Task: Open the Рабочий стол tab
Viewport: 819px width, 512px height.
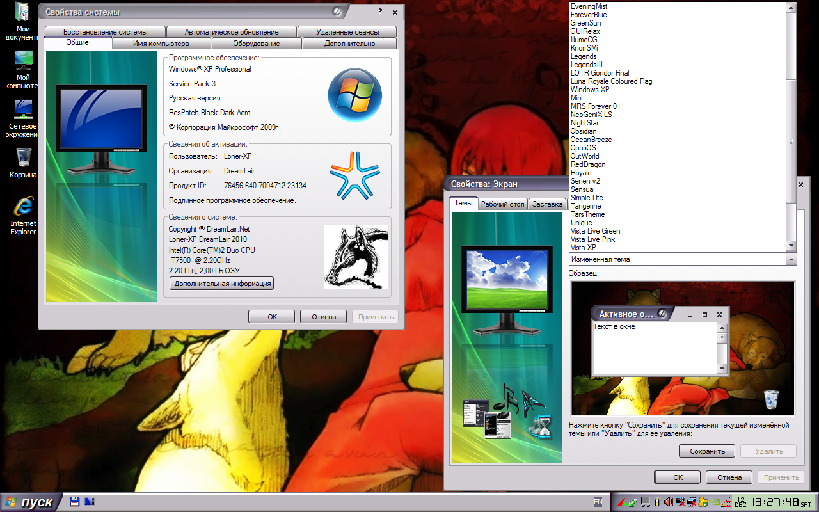Action: pos(503,204)
